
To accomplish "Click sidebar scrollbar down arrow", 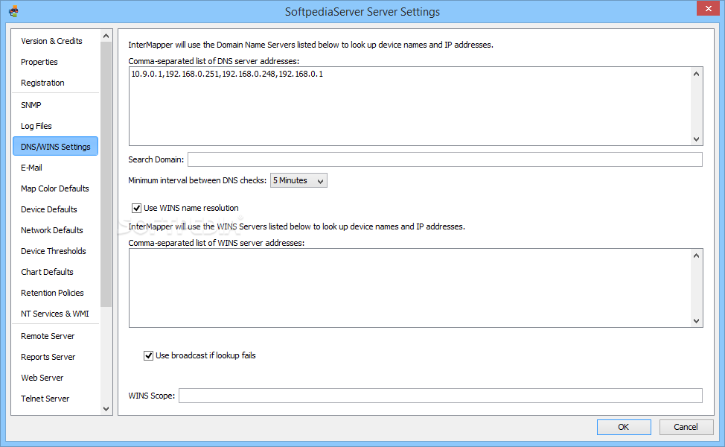I will tap(106, 408).
